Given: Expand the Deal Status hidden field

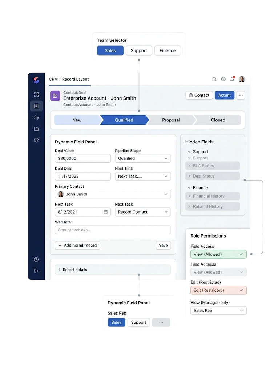Looking at the screenshot, I should pyautogui.click(x=213, y=176).
